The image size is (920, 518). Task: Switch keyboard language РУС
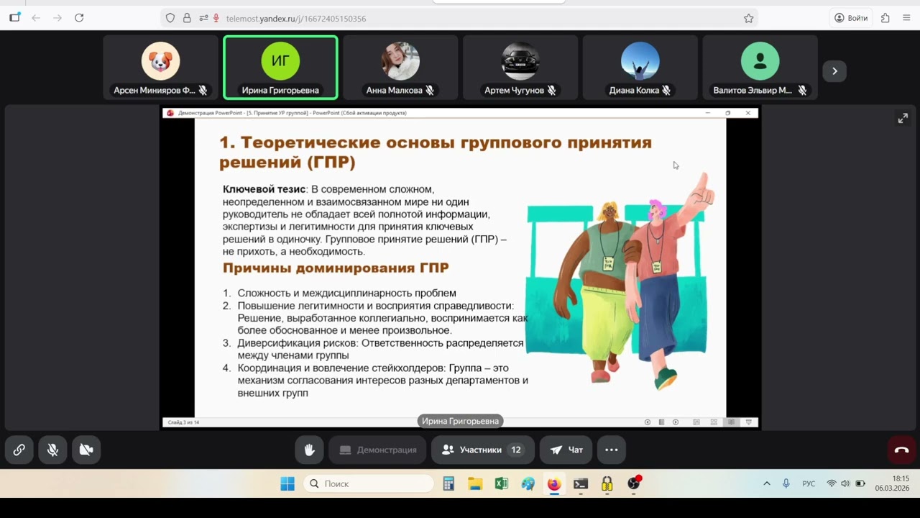click(809, 483)
